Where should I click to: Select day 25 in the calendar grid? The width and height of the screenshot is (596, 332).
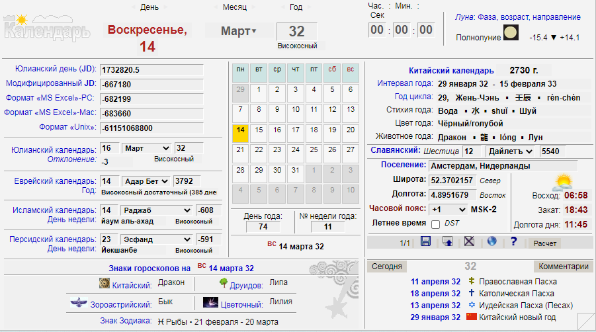coord(314,153)
